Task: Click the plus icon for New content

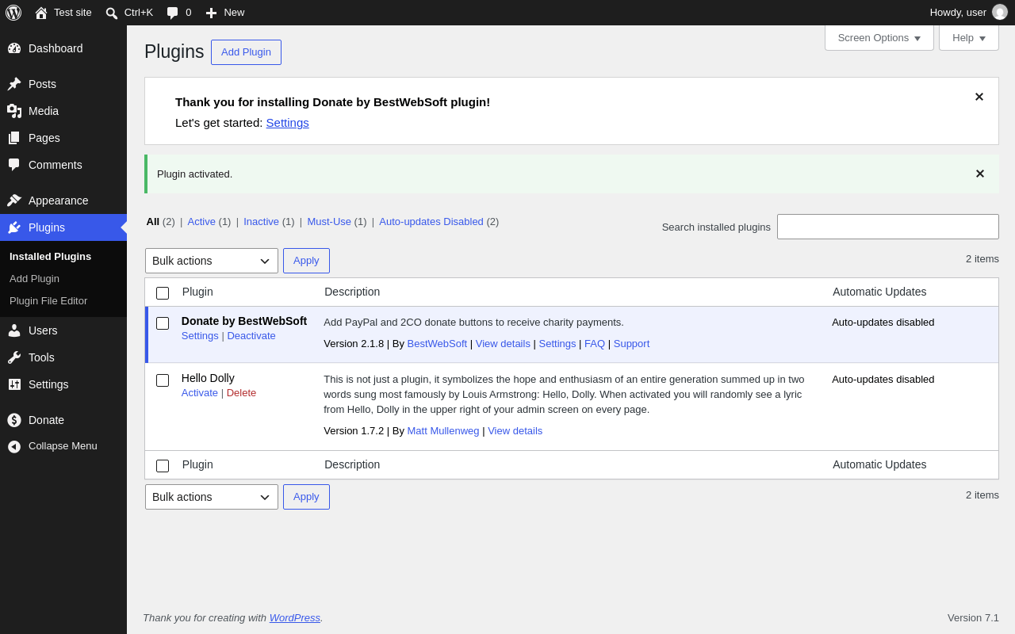Action: [x=211, y=13]
